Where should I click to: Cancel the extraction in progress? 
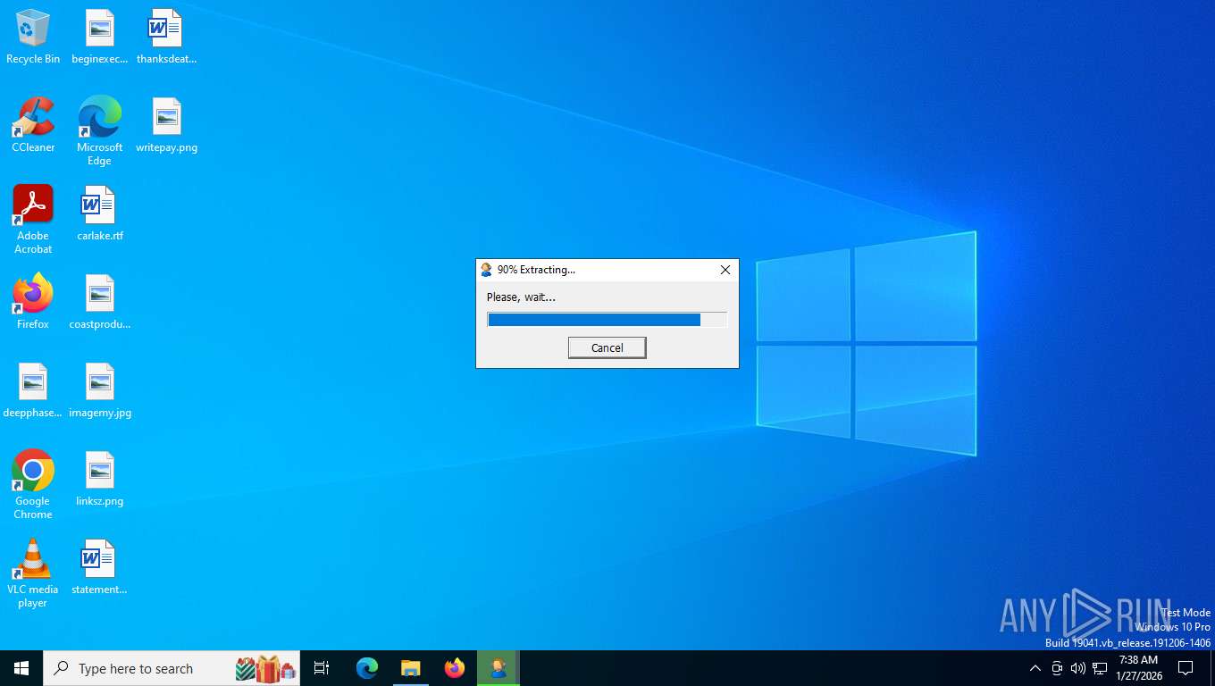[x=607, y=347]
